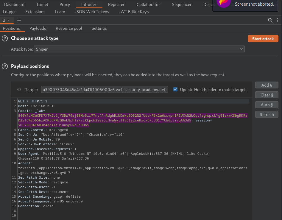Click the Sec-Fetch-Dest: document line

tap(43, 192)
